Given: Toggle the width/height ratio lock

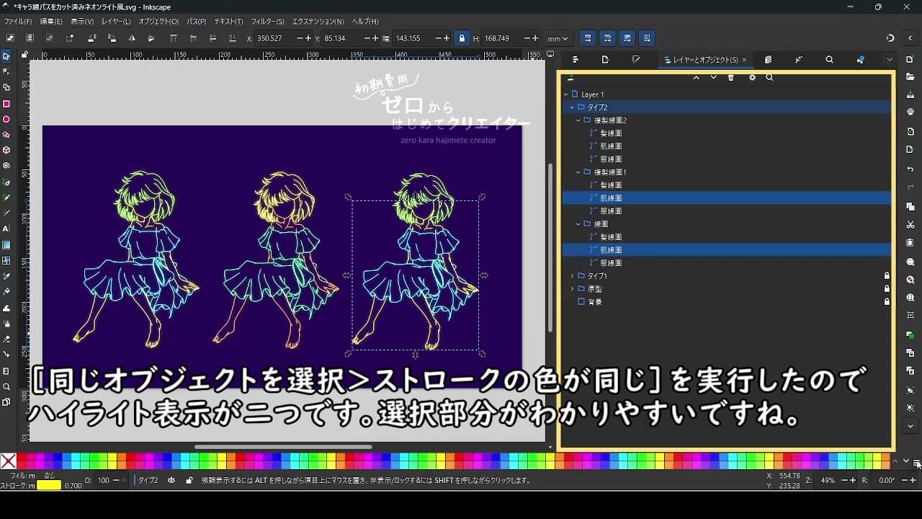Looking at the screenshot, I should point(462,38).
